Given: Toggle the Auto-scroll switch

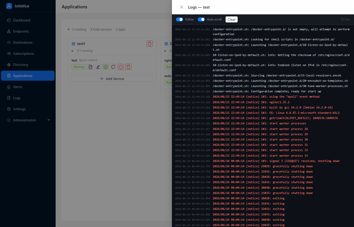Looking at the screenshot, I should [201, 19].
